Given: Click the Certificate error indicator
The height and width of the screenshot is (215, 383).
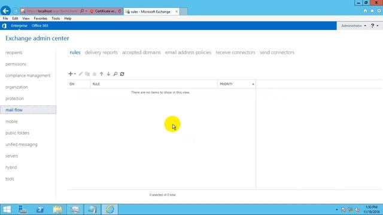Looking at the screenshot, I should [104, 11].
